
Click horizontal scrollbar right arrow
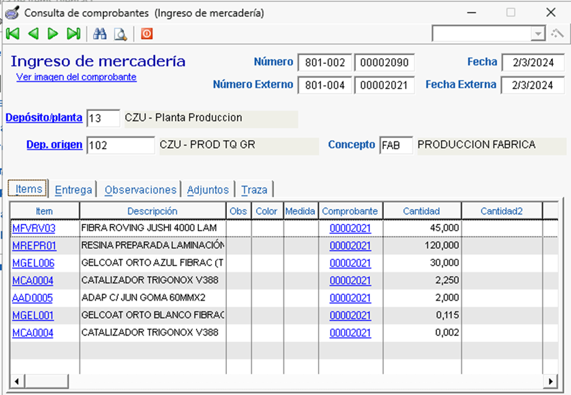click(x=550, y=380)
